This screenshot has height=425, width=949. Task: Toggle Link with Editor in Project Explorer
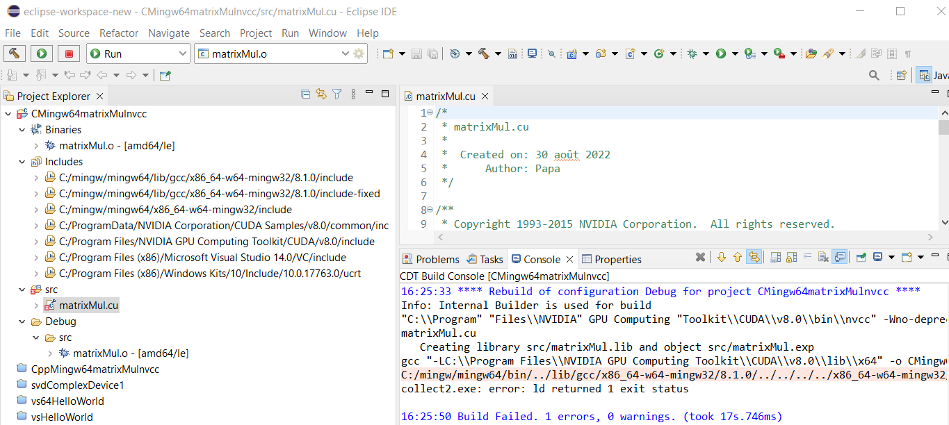(x=321, y=94)
